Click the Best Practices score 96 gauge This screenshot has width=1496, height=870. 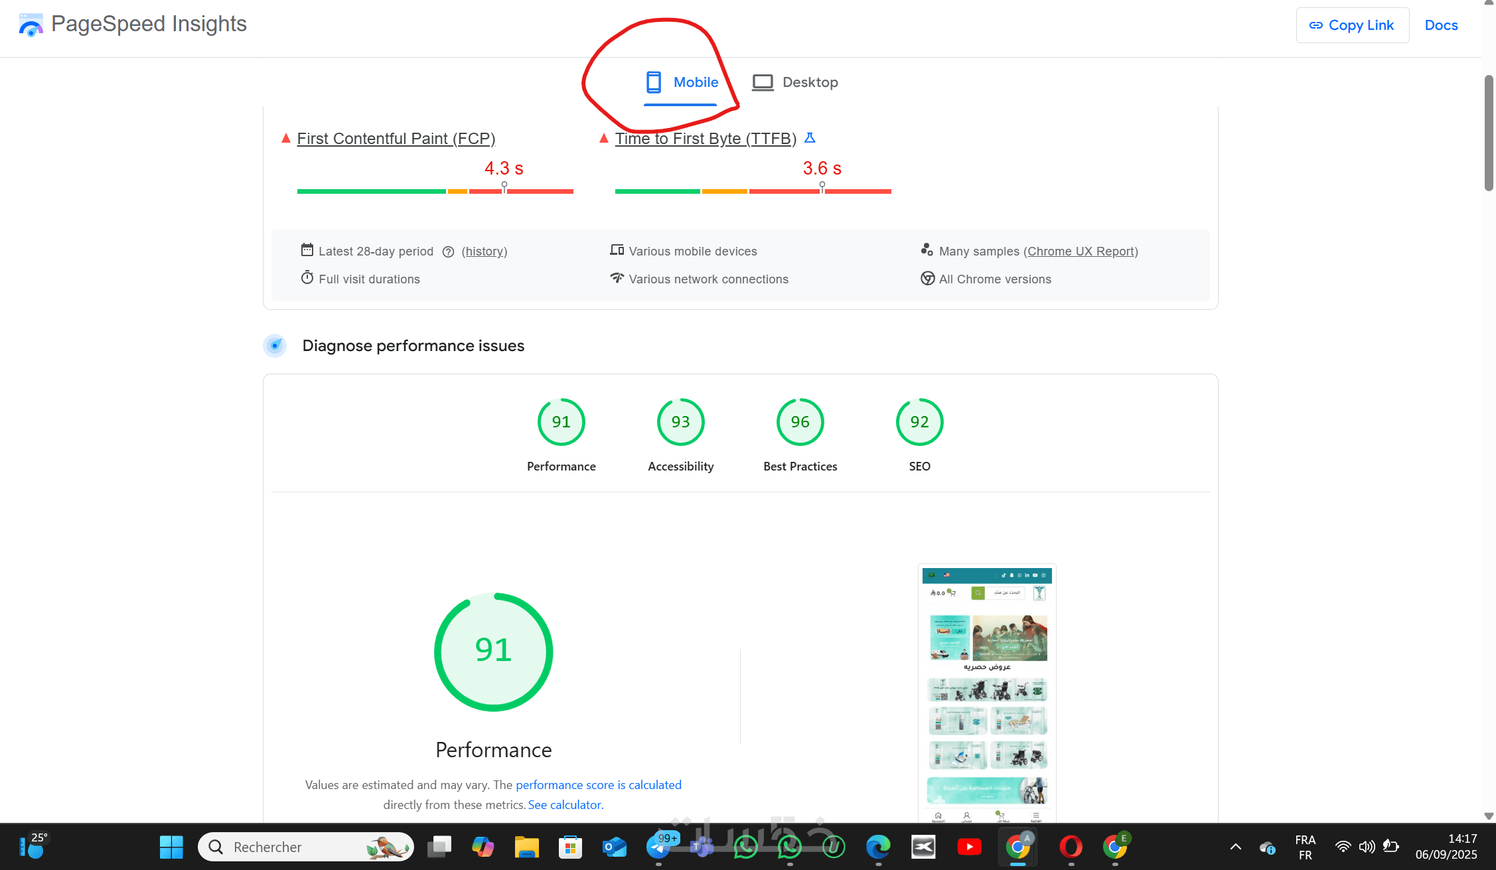click(800, 422)
